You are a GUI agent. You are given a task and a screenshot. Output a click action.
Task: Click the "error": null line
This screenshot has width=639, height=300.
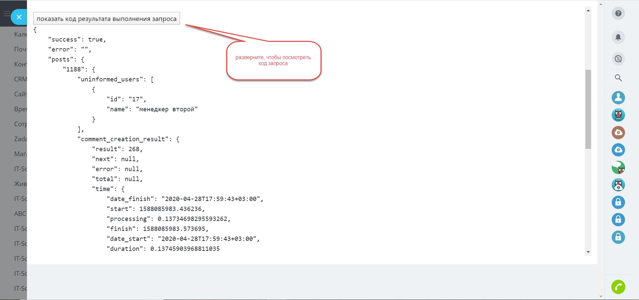(x=117, y=169)
